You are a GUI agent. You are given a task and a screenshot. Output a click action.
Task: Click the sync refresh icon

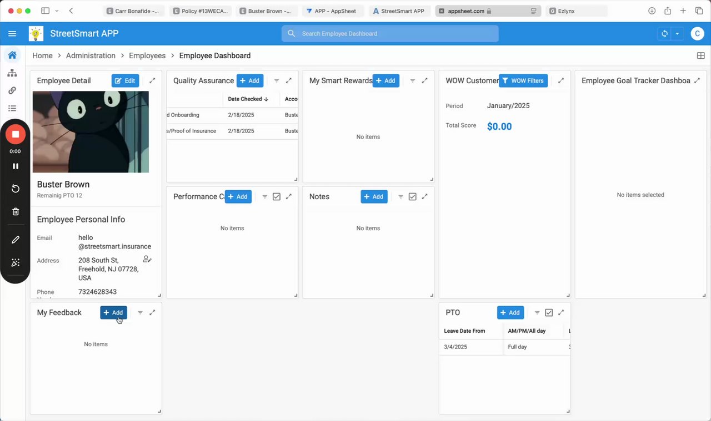(x=664, y=34)
